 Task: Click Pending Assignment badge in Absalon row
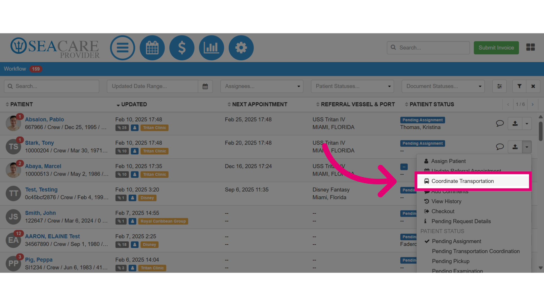pos(422,120)
